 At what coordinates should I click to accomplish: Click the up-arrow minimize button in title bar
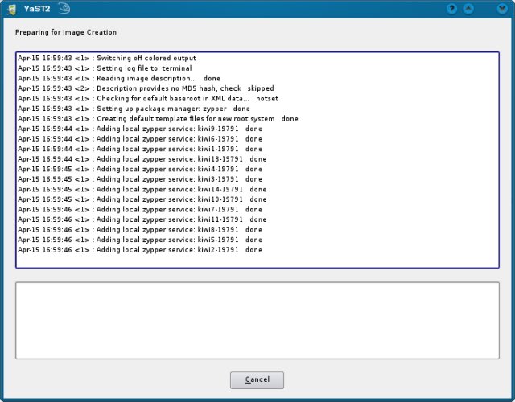468,9
